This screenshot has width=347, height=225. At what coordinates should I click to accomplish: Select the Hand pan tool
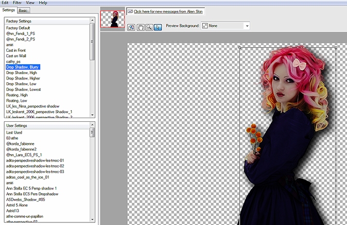[x=141, y=27]
